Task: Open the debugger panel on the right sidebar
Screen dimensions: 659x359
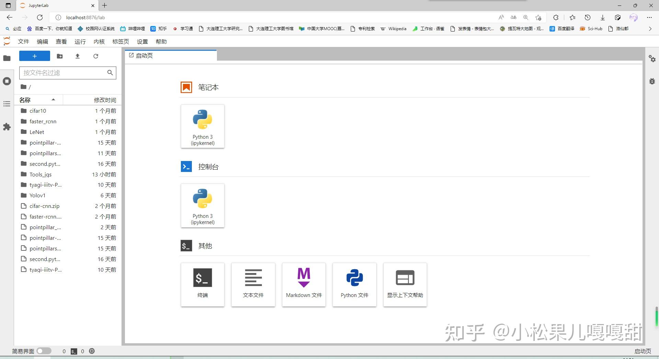Action: (x=652, y=82)
